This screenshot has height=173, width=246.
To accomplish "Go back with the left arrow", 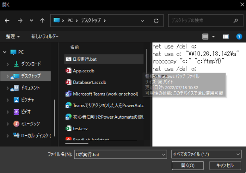I will coord(7,21).
